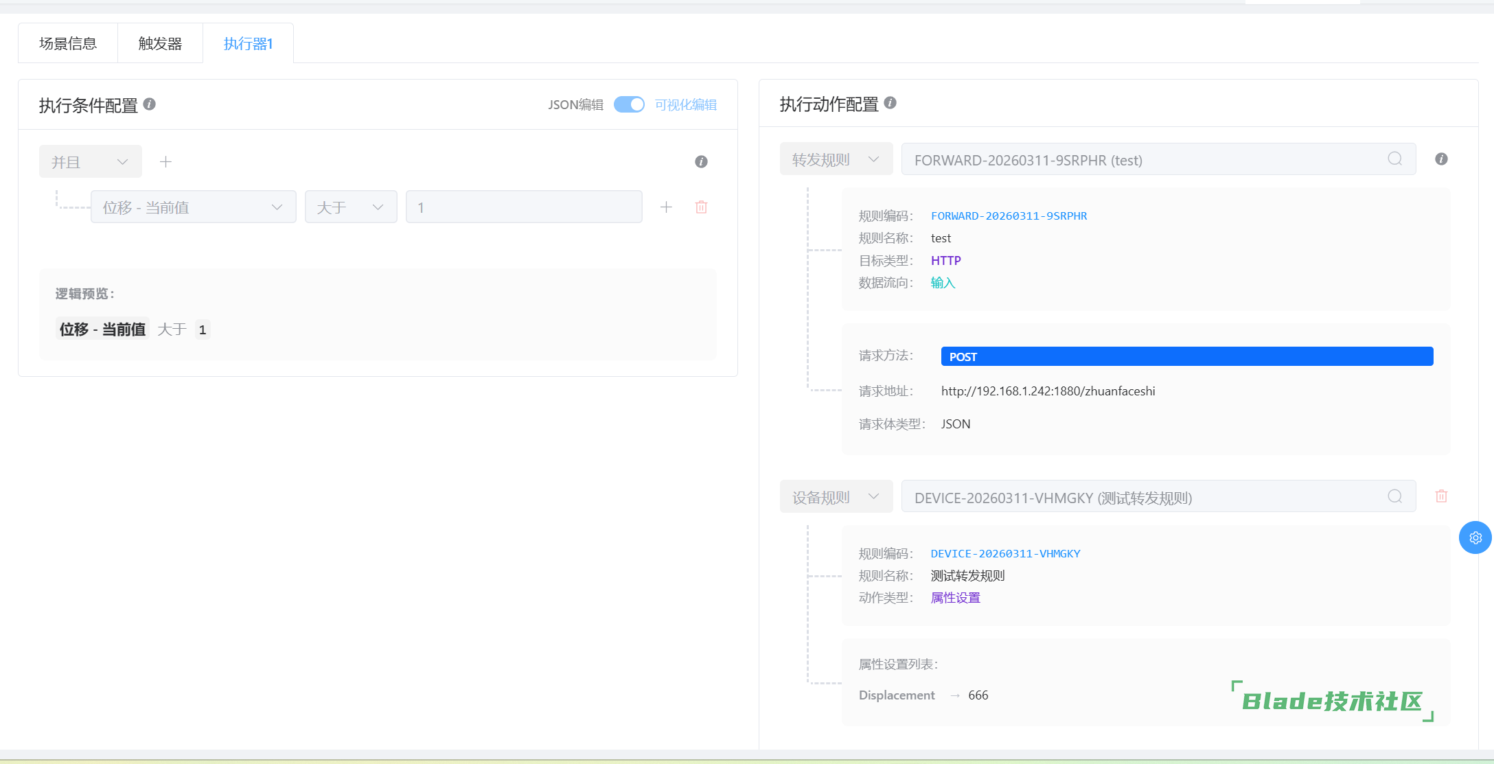Search forward rule with magnifier icon
Viewport: 1494px width, 764px height.
1394,159
